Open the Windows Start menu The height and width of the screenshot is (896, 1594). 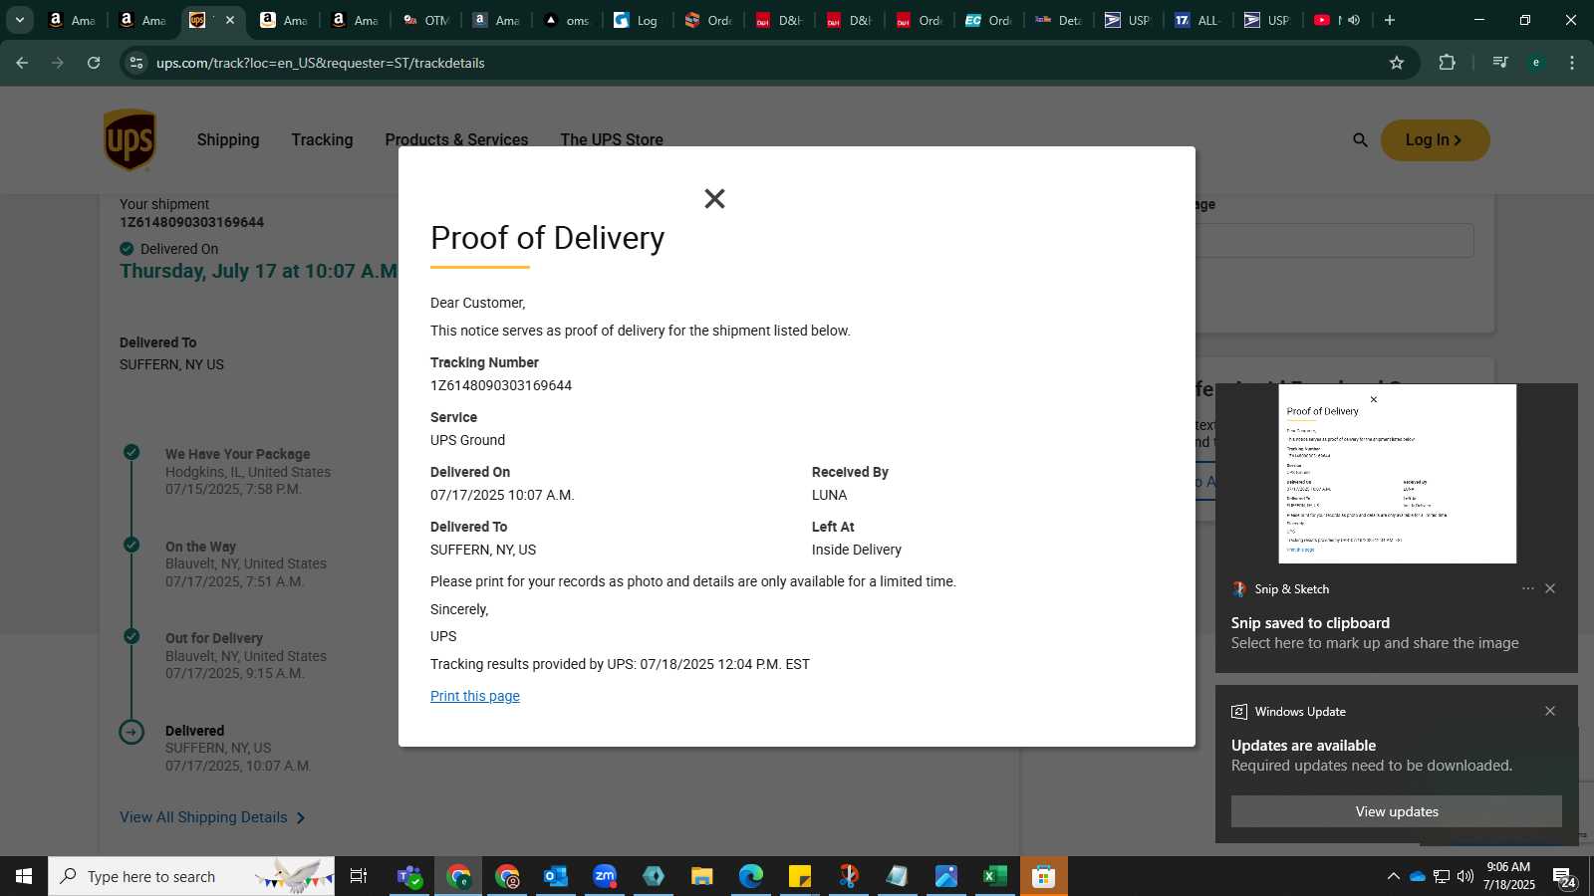tap(24, 876)
